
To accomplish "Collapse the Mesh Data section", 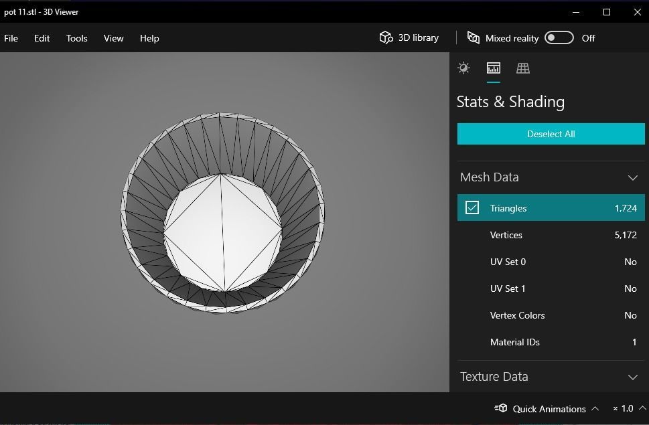I will coord(632,178).
